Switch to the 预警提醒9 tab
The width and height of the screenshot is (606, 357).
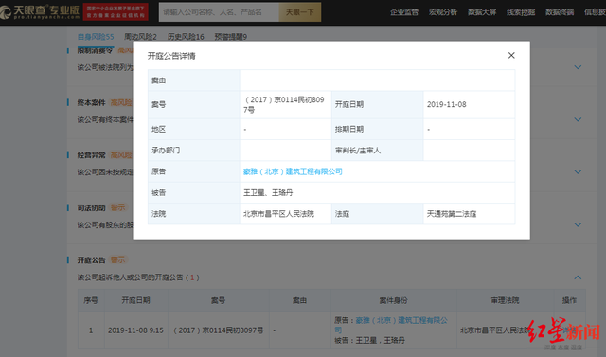click(x=231, y=37)
